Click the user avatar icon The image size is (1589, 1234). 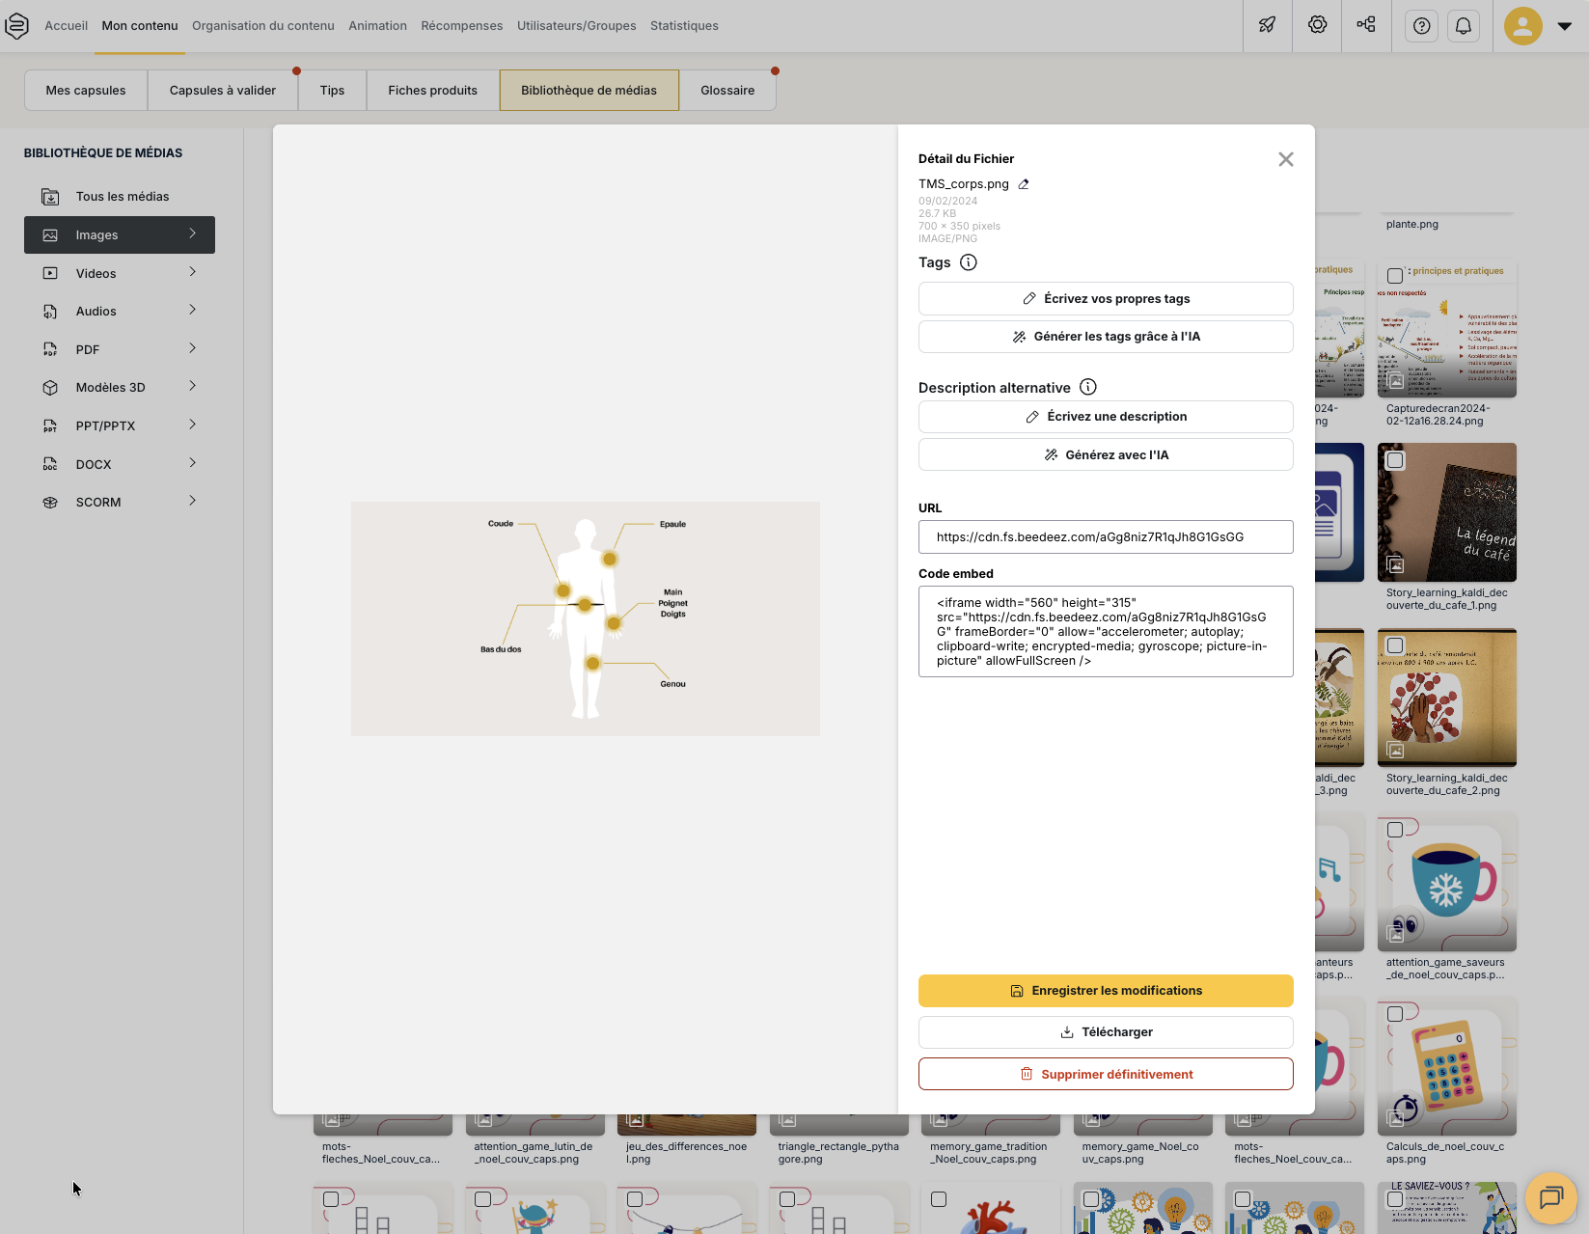tap(1523, 26)
